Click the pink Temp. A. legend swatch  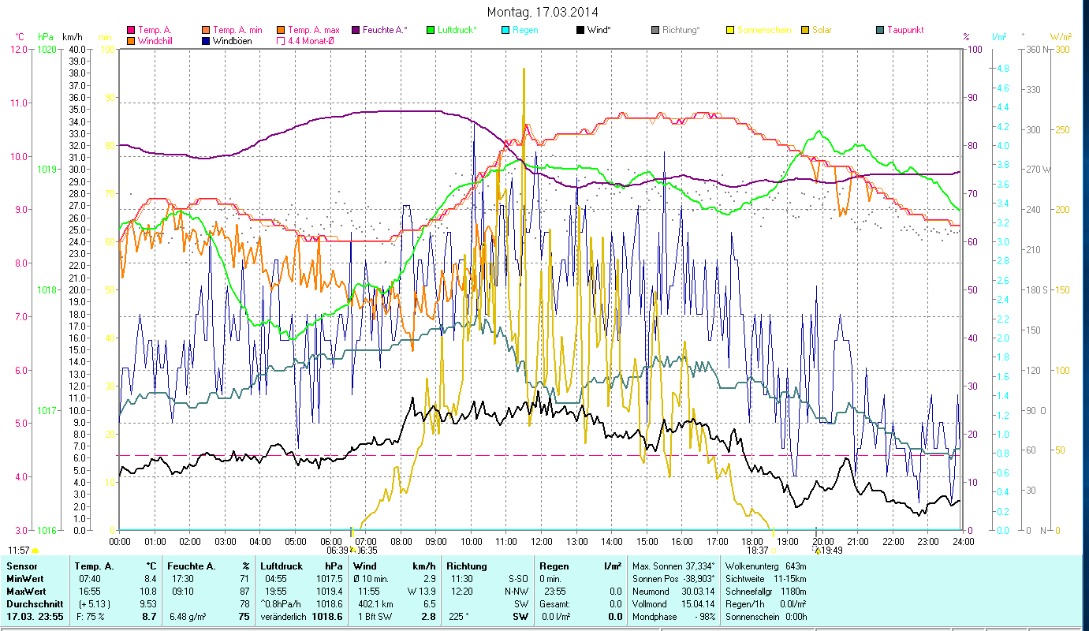click(131, 30)
